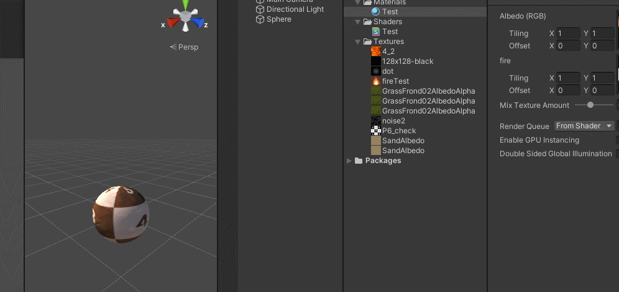Select the 4_2 texture thumbnail
The height and width of the screenshot is (292, 619).
376,51
